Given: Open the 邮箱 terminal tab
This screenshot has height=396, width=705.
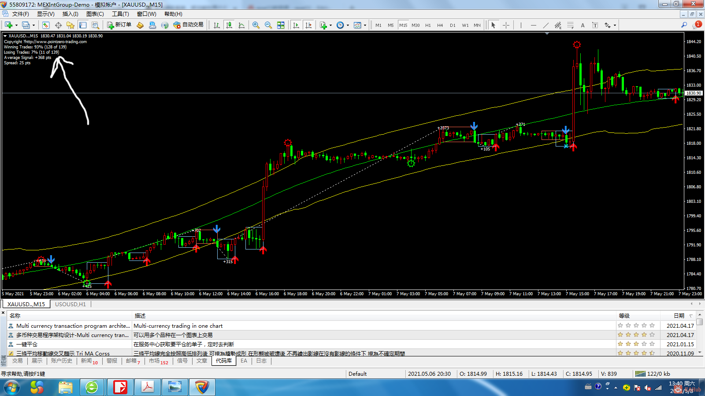Looking at the screenshot, I should tap(133, 361).
